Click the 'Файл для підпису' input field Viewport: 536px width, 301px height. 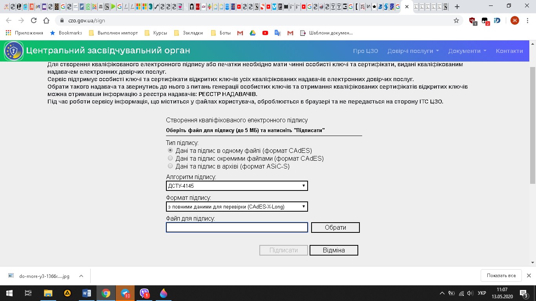coord(237,227)
